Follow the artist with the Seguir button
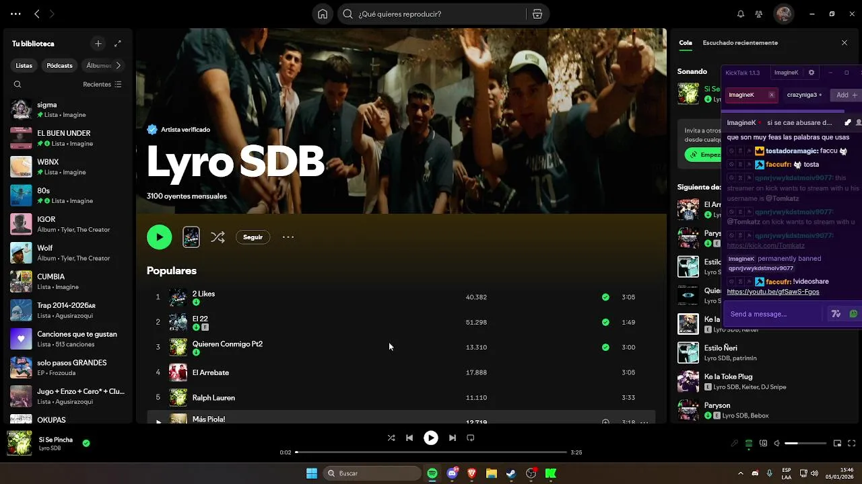This screenshot has height=484, width=862. [x=253, y=237]
